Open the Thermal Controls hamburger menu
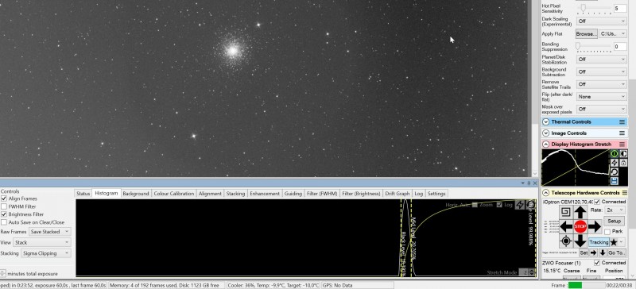 622,121
